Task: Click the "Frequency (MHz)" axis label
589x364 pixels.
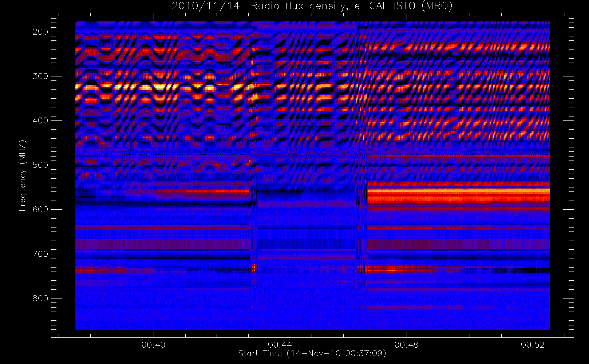Action: 23,175
